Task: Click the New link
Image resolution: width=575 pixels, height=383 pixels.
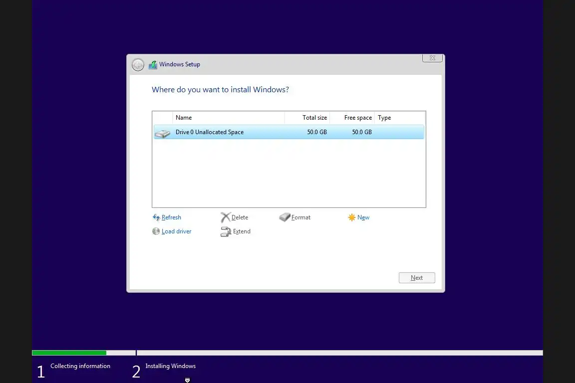Action: (x=363, y=217)
